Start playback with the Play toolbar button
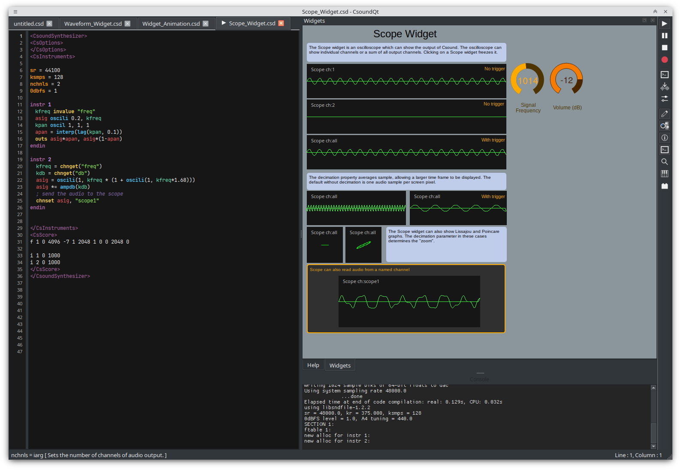 (x=664, y=24)
